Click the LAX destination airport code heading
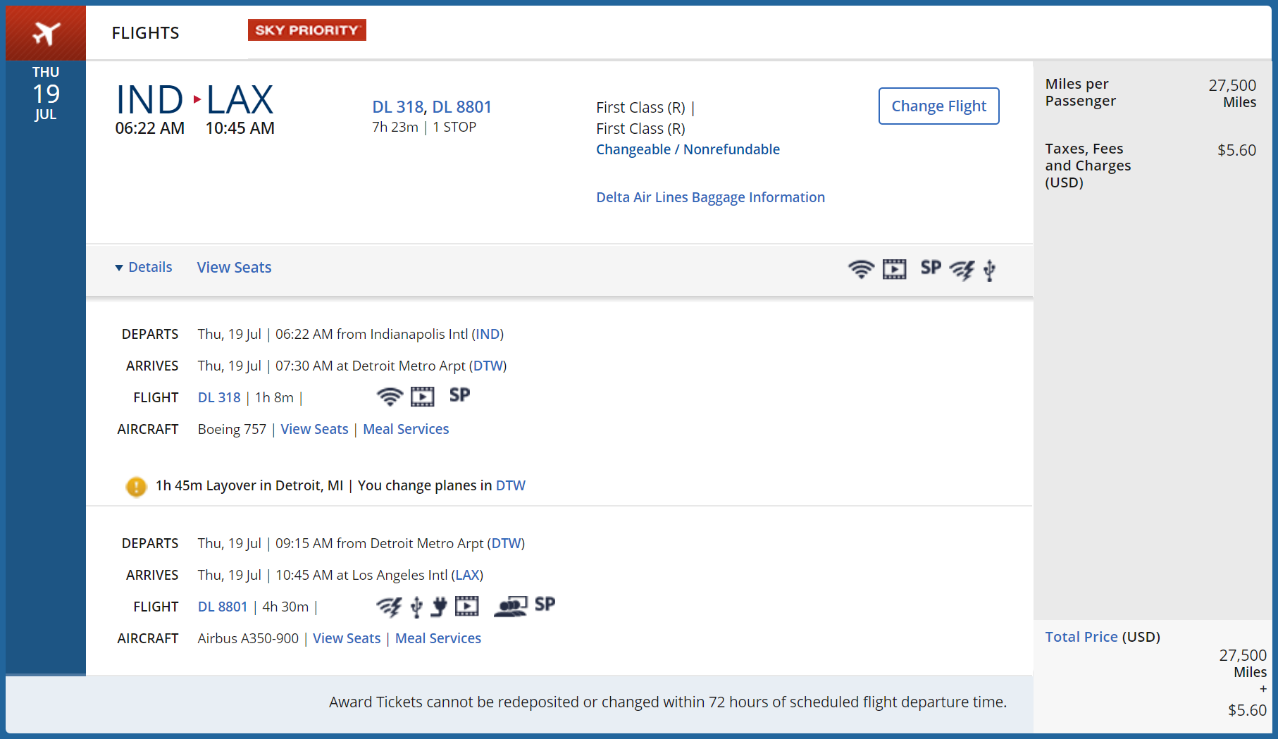Image resolution: width=1278 pixels, height=739 pixels. coord(240,99)
